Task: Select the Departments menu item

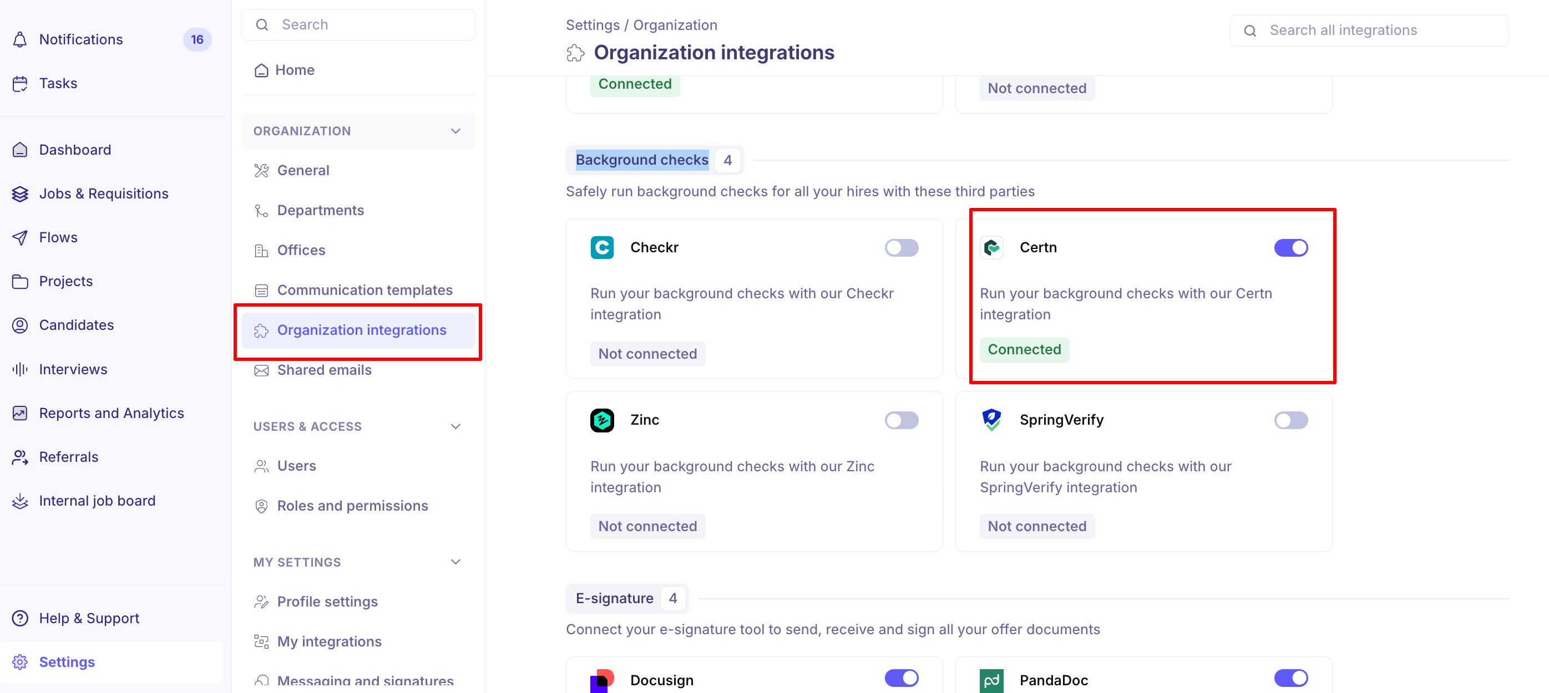Action: [358, 210]
